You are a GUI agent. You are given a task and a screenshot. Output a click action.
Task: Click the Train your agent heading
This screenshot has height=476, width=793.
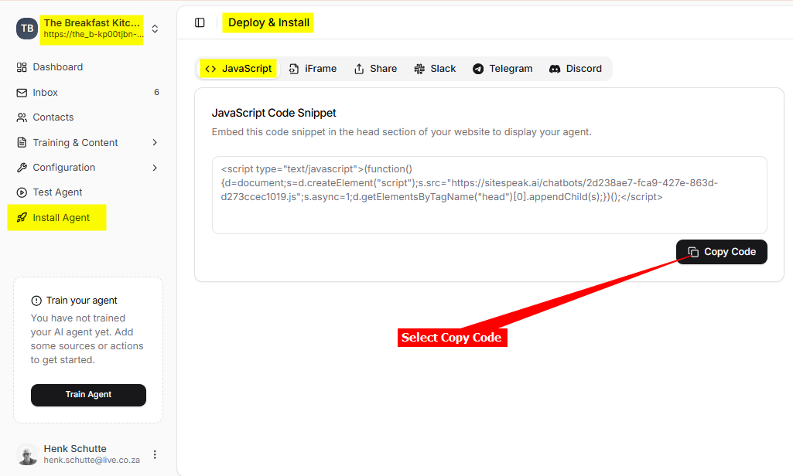[81, 301]
